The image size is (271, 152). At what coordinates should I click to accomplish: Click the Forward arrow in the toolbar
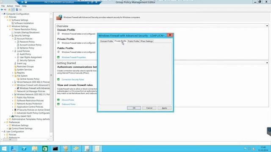[x=5, y=10]
